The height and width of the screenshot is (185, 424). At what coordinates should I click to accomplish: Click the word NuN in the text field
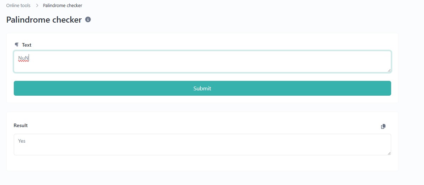pyautogui.click(x=23, y=58)
